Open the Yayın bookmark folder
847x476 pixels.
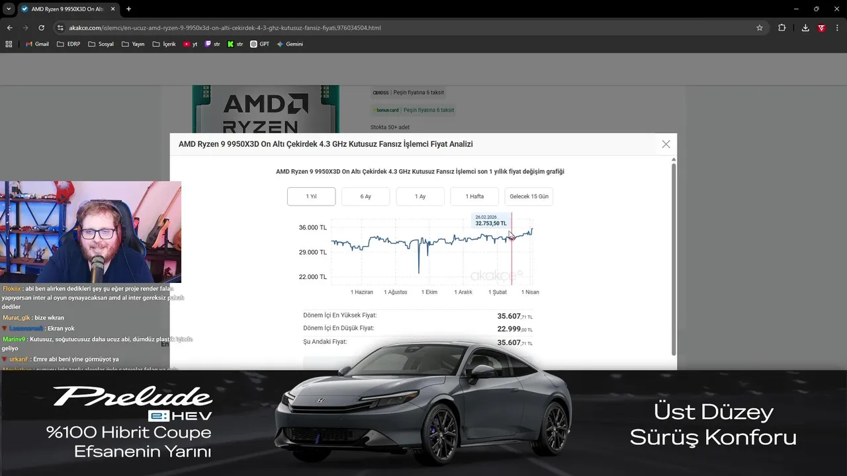pyautogui.click(x=133, y=44)
